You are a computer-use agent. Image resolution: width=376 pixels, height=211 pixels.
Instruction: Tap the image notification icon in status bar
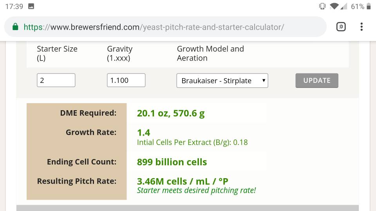click(31, 6)
